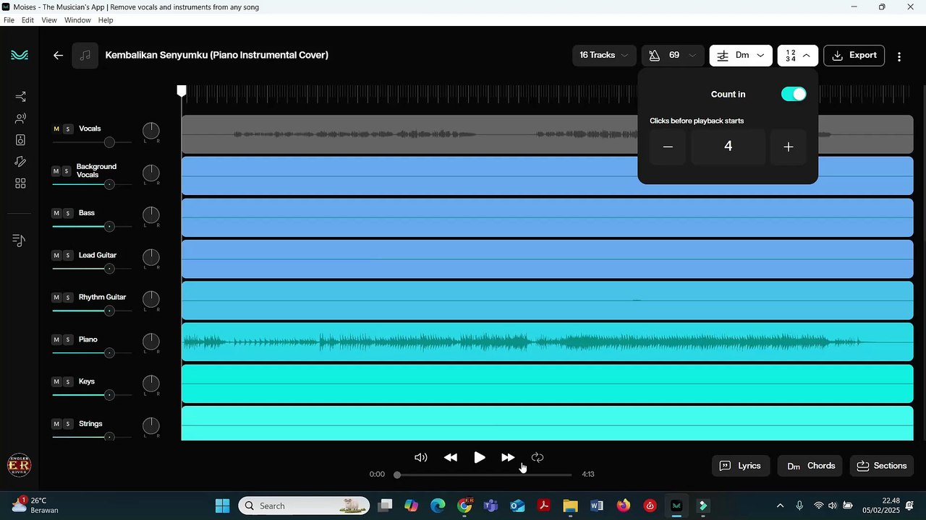Open the File menu
926x520 pixels.
tap(9, 20)
